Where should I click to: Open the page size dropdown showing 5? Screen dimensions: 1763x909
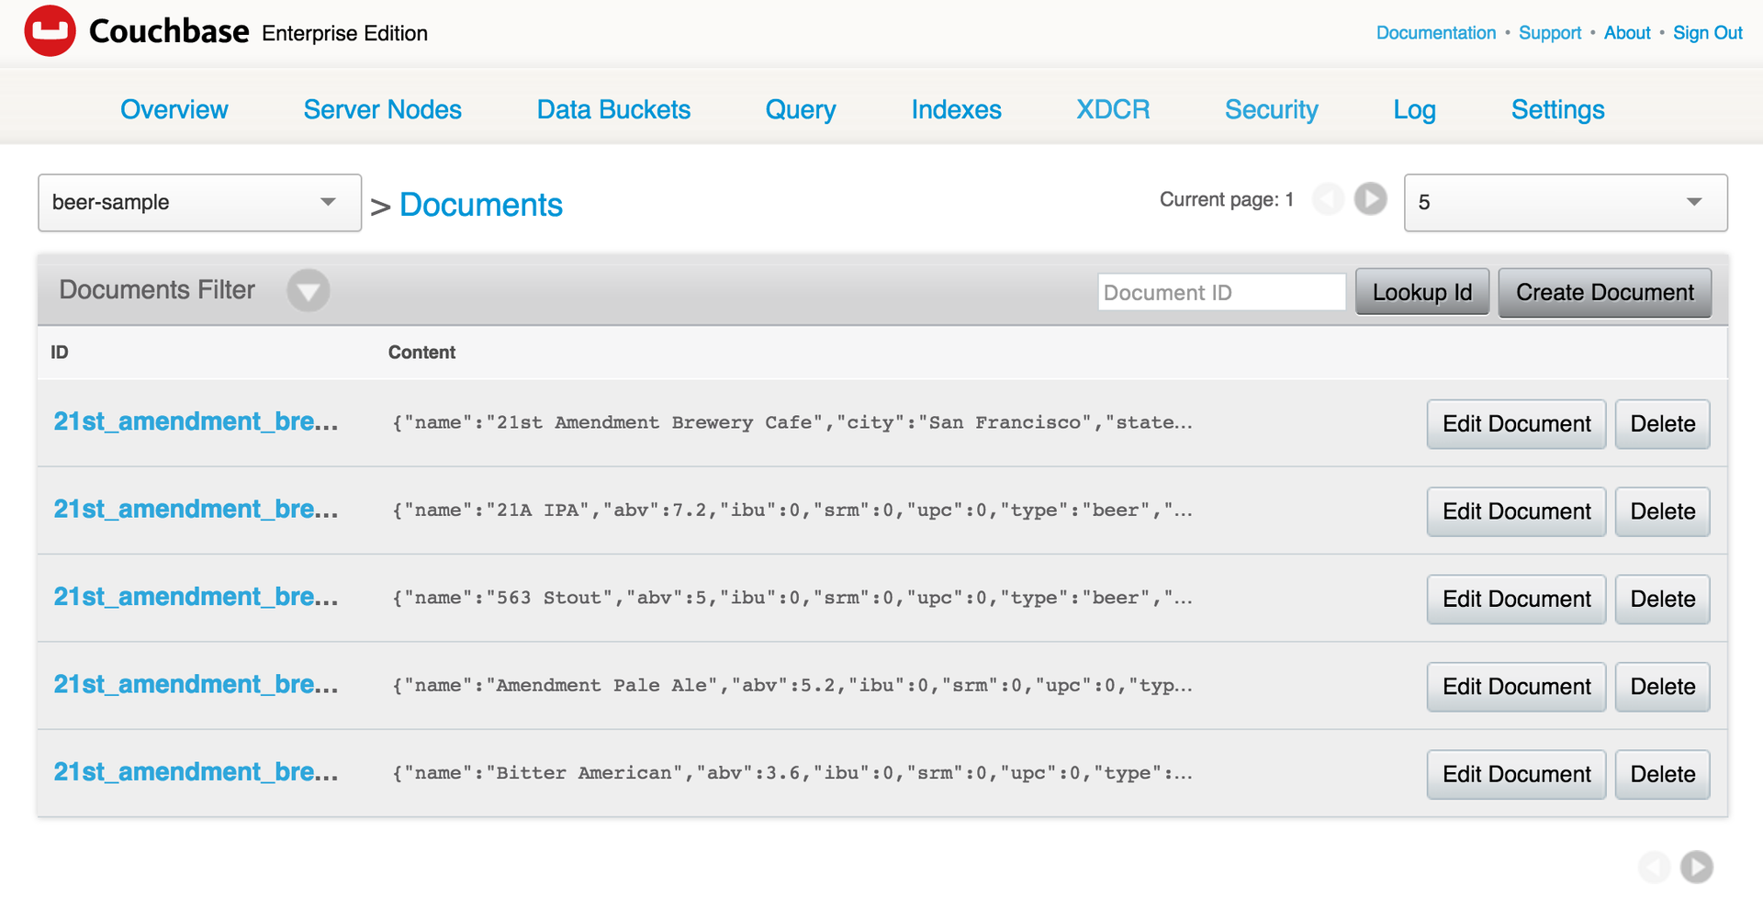tap(1566, 203)
